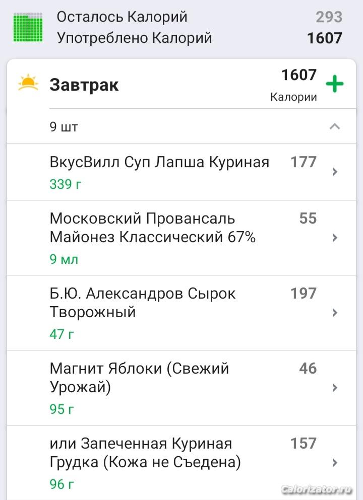This screenshot has width=363, height=500.
Task: Tap the 9 шт items count row
Action: click(x=181, y=126)
